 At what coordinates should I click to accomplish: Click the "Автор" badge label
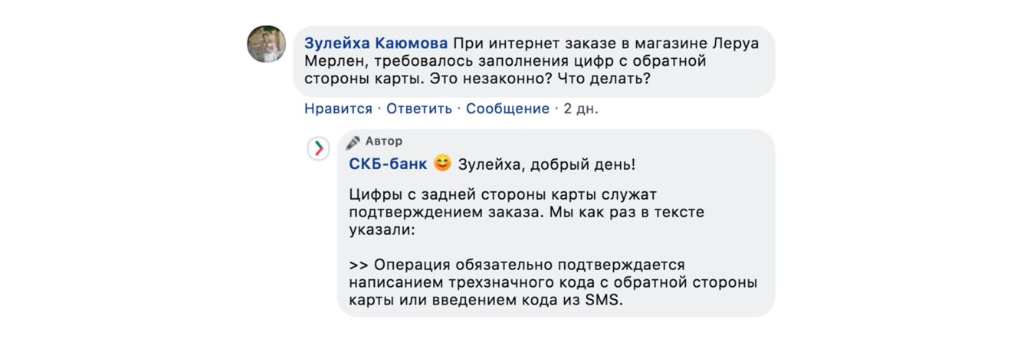tap(383, 142)
